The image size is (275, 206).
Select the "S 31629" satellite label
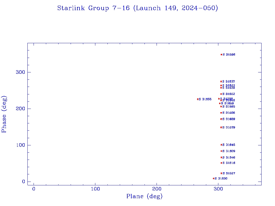point(229,119)
